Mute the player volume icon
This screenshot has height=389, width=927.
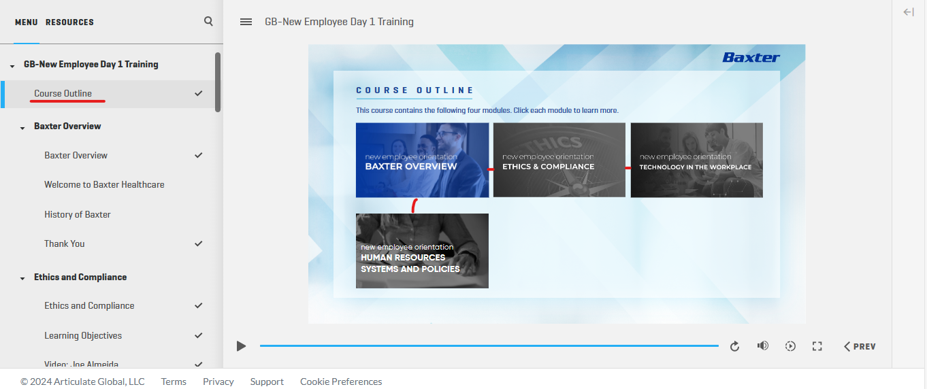point(763,346)
